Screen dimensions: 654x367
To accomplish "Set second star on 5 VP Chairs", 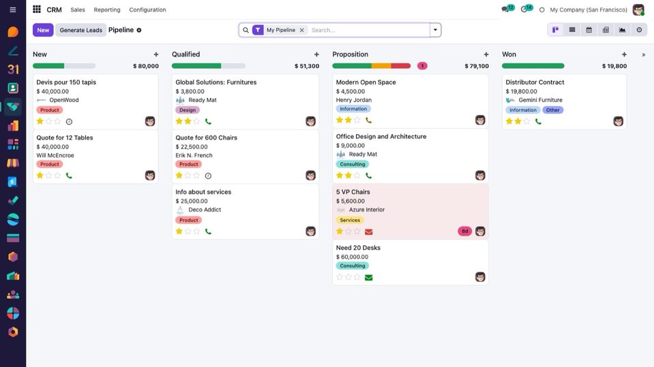I will (348, 232).
